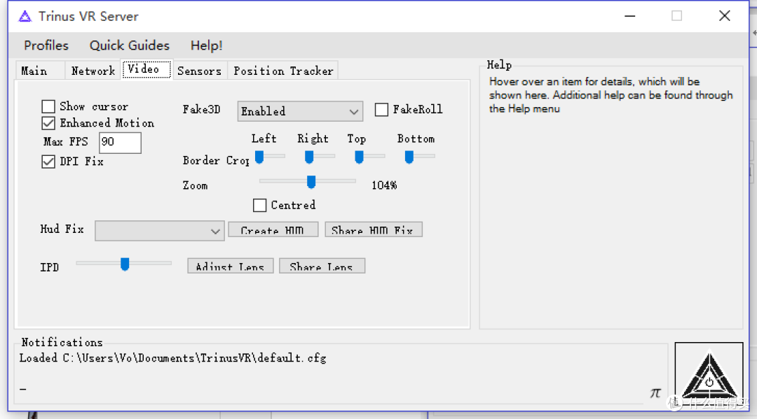Image resolution: width=757 pixels, height=419 pixels.
Task: Click the Create HUD button
Action: 273,229
